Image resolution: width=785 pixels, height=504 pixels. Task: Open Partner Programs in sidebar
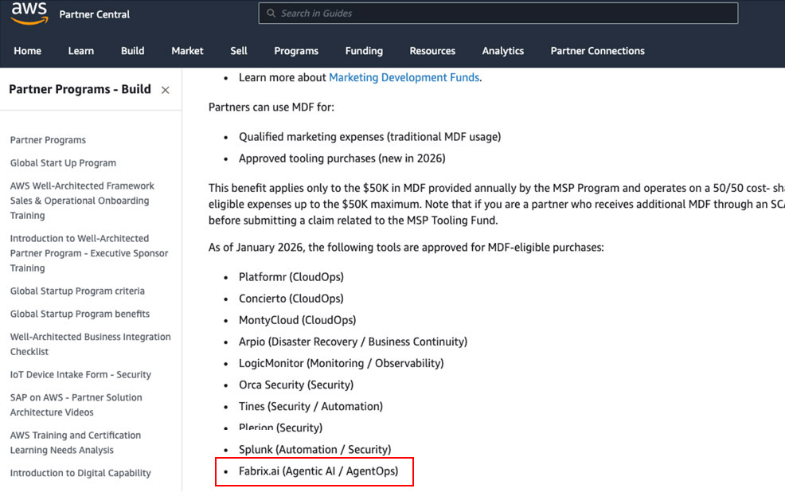click(48, 140)
